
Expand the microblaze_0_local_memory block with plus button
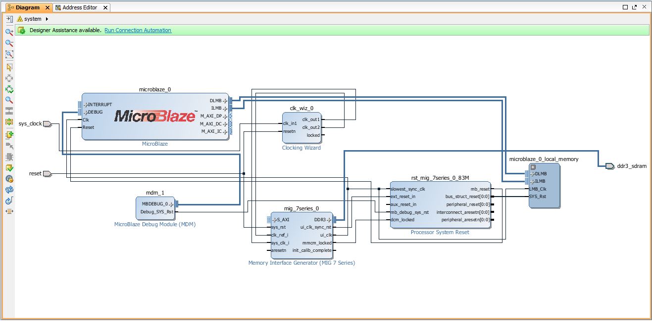[533, 167]
